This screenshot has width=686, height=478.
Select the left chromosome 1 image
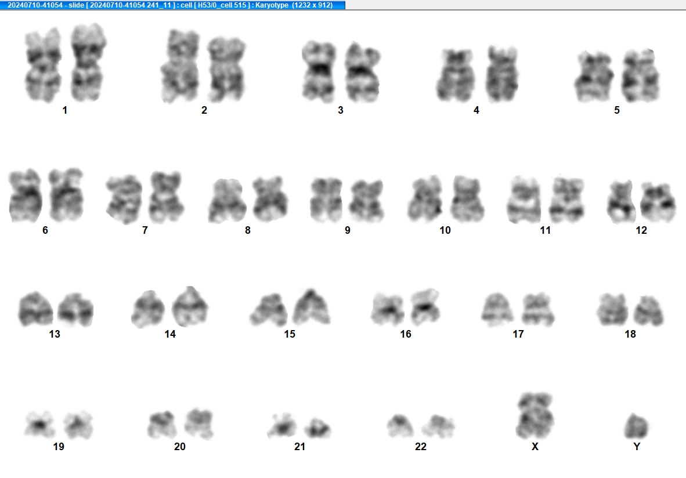coord(43,65)
